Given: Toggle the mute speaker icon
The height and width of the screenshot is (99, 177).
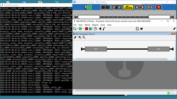Looking at the screenshot, I should [x=100, y=29].
